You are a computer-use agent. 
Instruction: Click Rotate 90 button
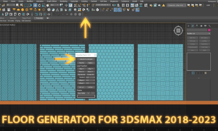pyautogui.click(x=90, y=75)
